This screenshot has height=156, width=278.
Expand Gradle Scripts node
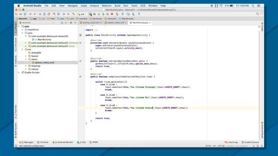(19, 72)
